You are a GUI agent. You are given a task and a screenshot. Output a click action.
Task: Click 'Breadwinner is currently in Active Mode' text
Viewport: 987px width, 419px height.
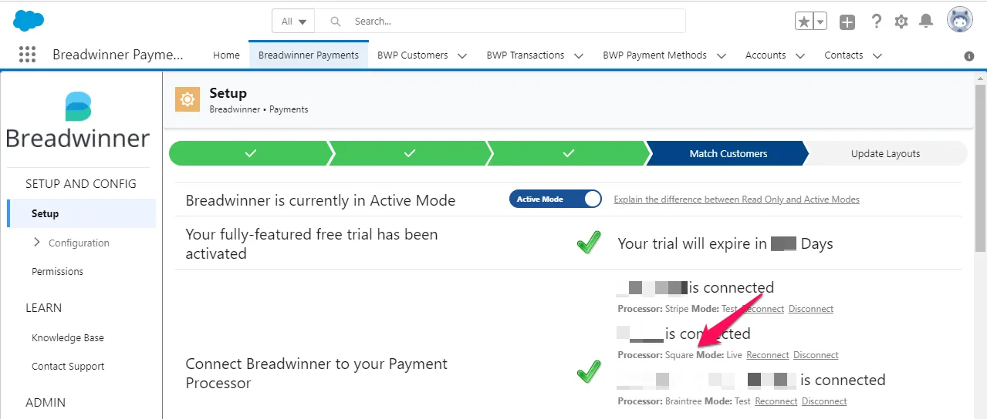coord(320,200)
